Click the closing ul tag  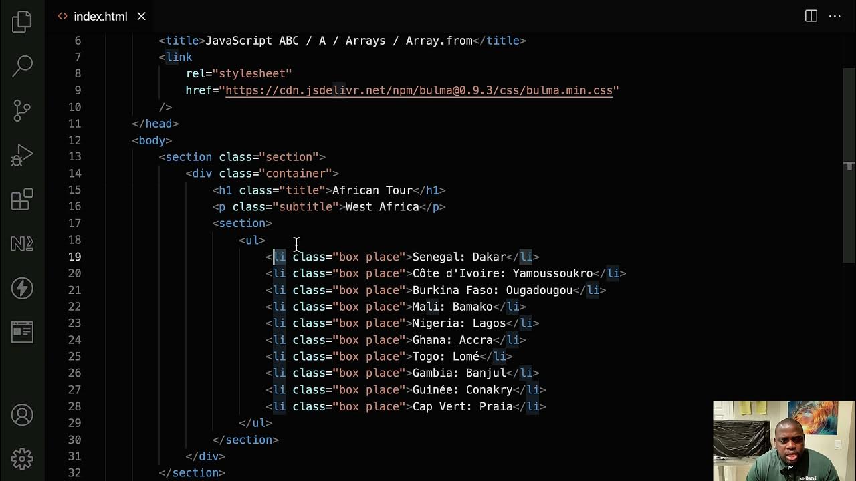point(255,423)
